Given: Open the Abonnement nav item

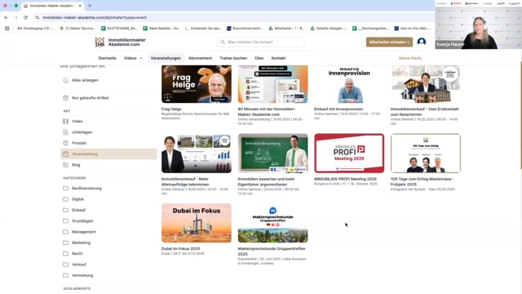Looking at the screenshot, I should [x=200, y=58].
